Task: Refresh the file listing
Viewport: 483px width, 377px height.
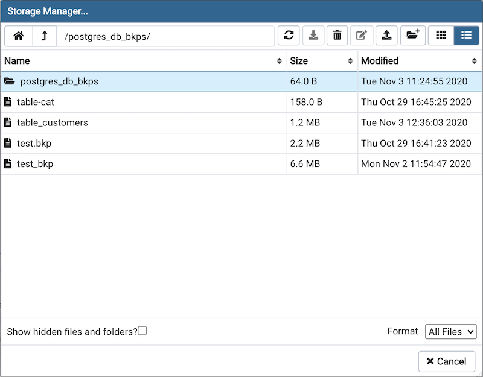Action: (289, 35)
